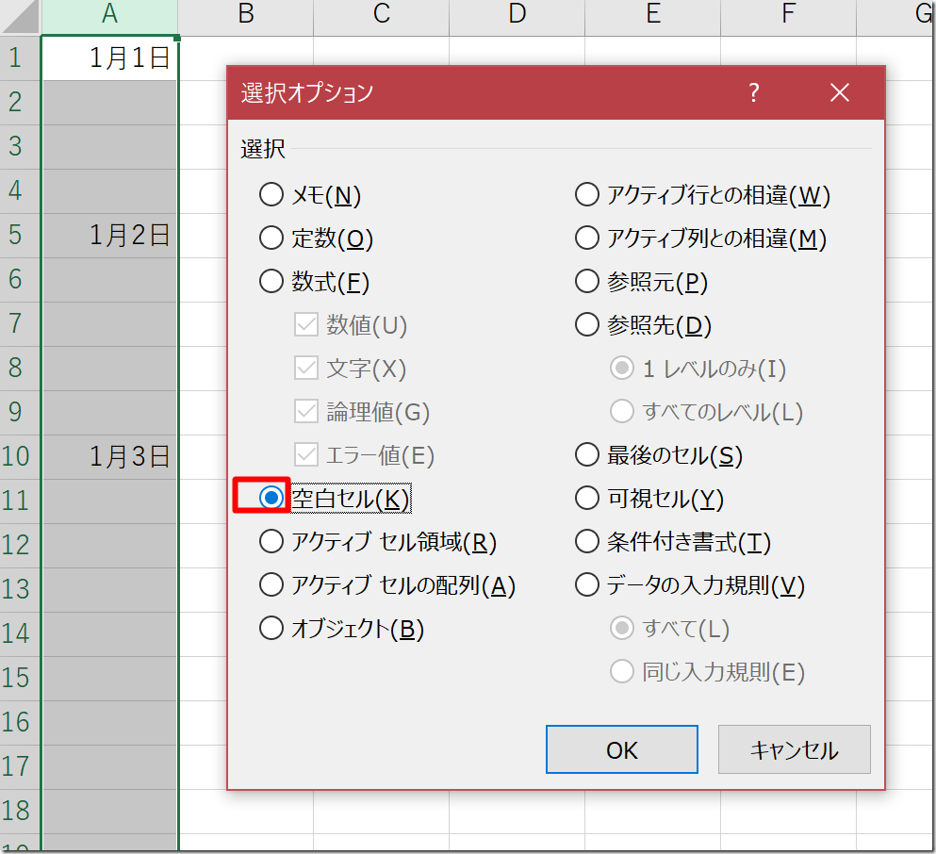The image size is (936, 854).
Task: Select アクティブ セルの配列(A) option
Action: pos(271,585)
